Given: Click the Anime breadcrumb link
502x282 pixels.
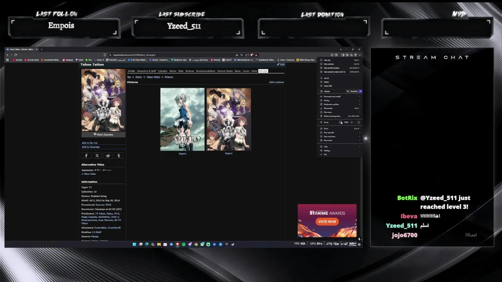Looking at the screenshot, I should (139, 77).
